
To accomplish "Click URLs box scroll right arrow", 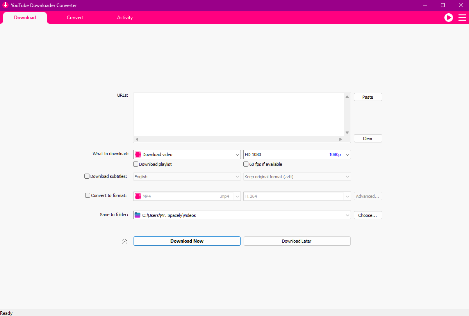I will click(x=341, y=139).
